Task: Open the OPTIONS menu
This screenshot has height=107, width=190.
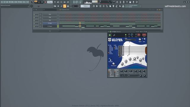Action: pos(20,2)
